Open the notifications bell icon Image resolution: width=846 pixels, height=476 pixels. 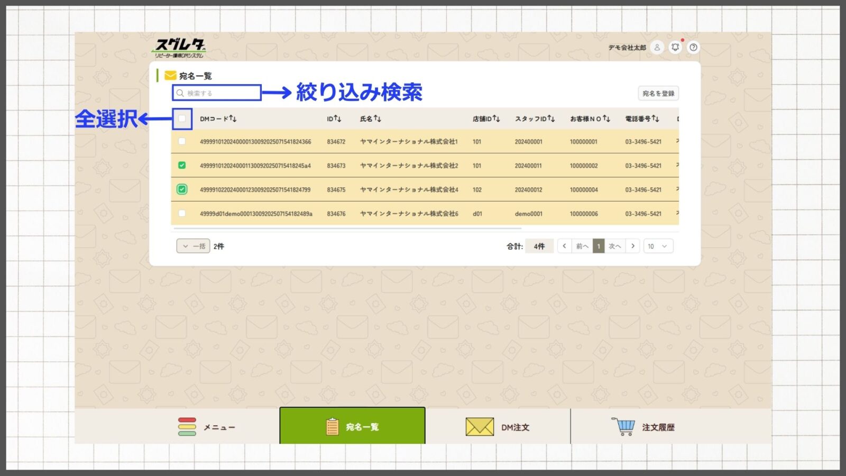(675, 47)
